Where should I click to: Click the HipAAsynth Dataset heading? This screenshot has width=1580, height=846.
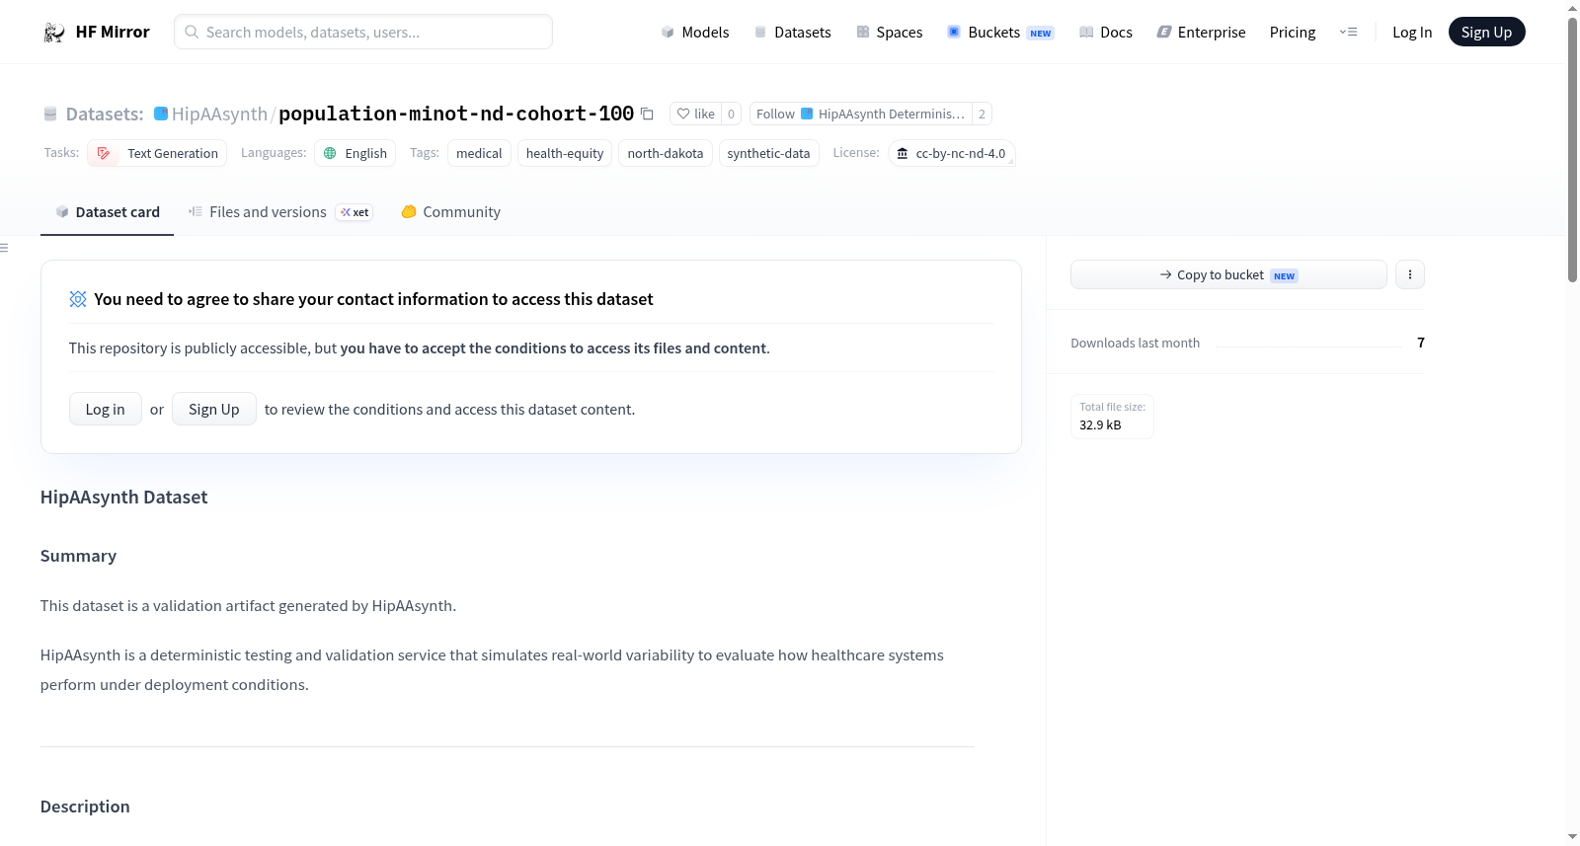(x=123, y=498)
